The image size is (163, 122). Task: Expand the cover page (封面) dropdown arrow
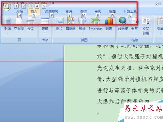tap(8, 33)
